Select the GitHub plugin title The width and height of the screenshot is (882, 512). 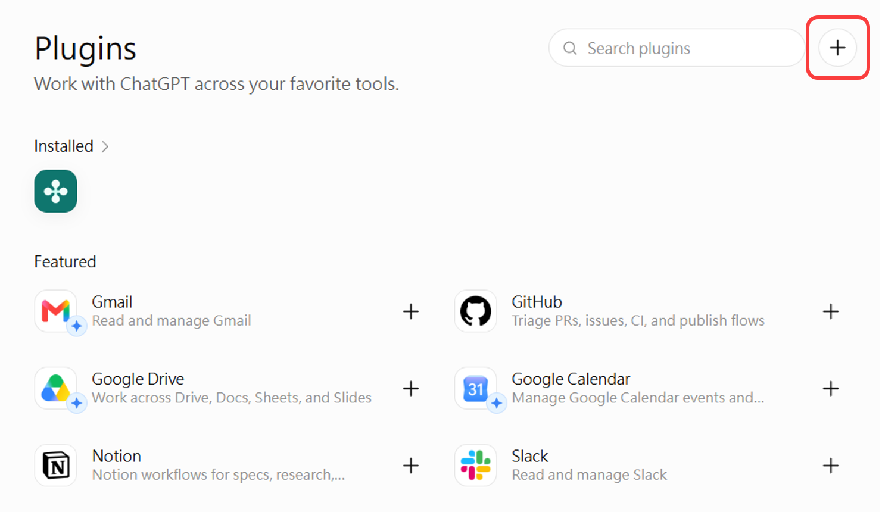[537, 302]
